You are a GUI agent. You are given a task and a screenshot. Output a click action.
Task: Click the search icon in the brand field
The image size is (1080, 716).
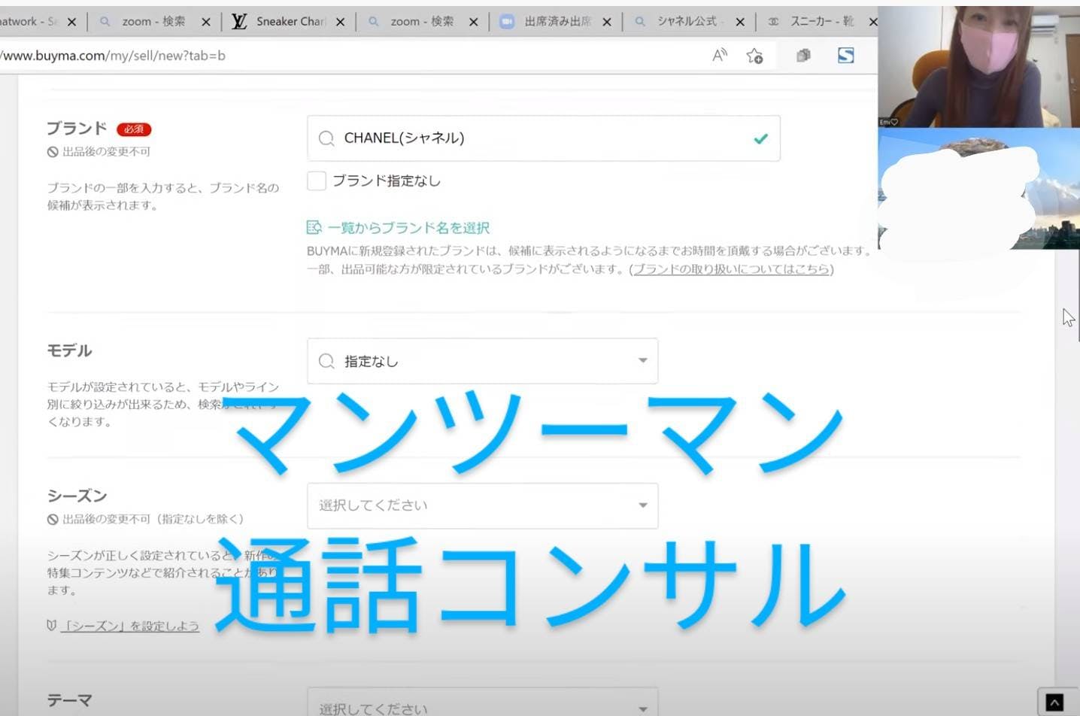pyautogui.click(x=326, y=138)
